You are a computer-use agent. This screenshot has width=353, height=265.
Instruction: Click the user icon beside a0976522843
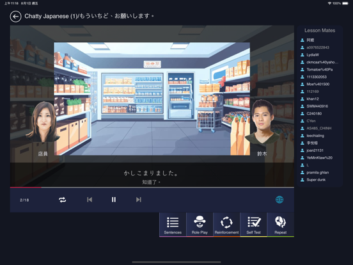point(302,47)
